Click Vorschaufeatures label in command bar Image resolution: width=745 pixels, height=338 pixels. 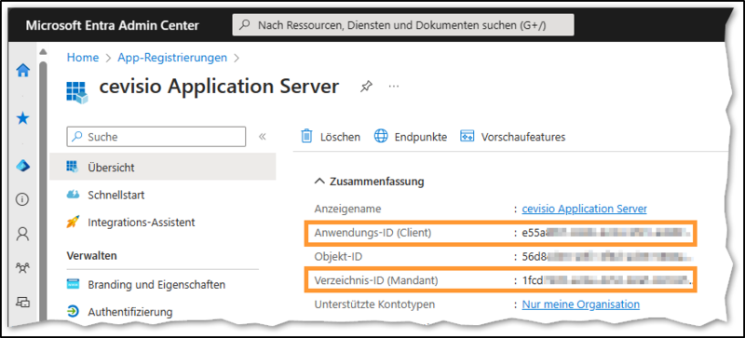pyautogui.click(x=523, y=137)
